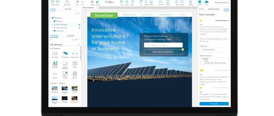This screenshot has height=116, width=274.
Task: Pick the Drawers widget
Action: [75, 75]
